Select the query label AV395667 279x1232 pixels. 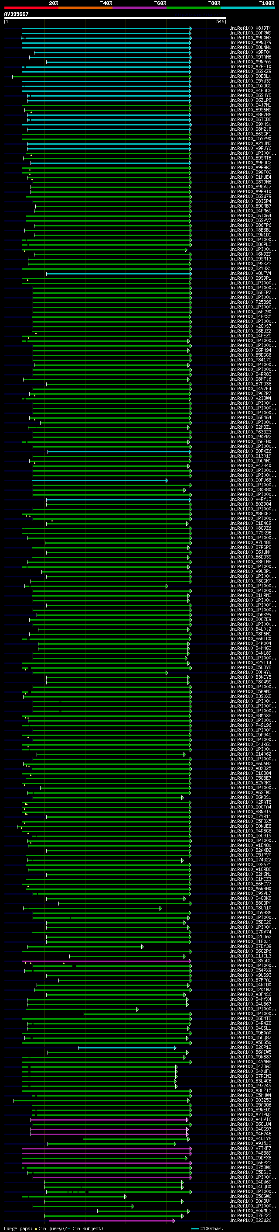coord(16,14)
